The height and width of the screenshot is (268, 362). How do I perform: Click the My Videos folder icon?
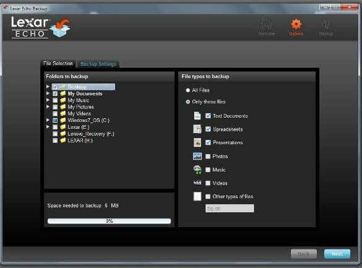tap(62, 113)
